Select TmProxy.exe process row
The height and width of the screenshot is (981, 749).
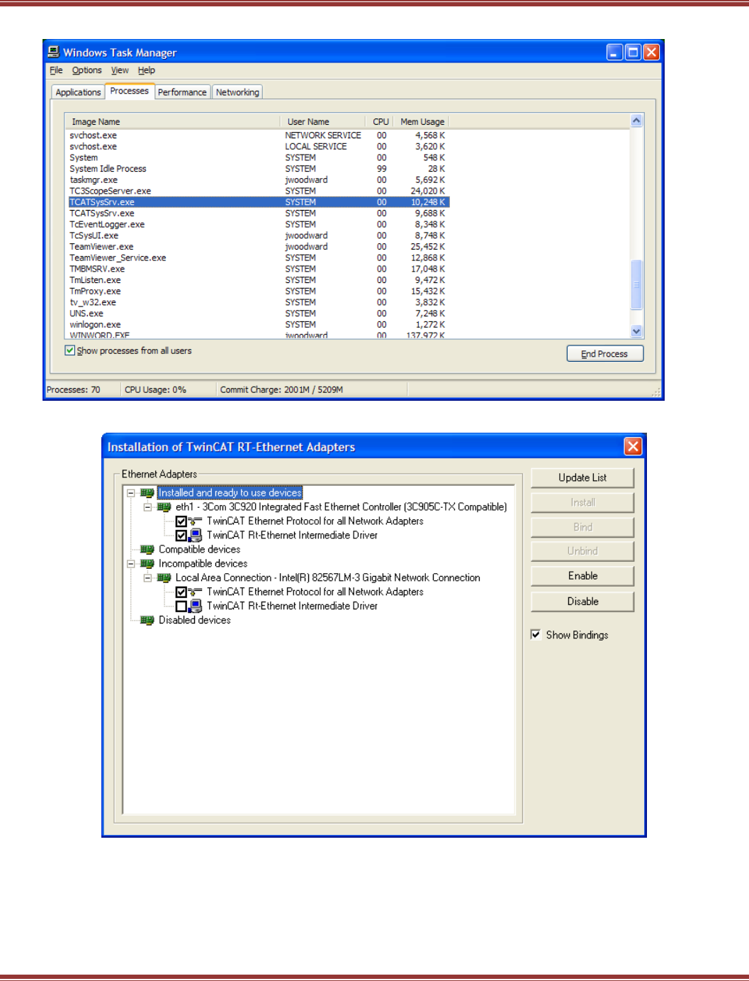tap(259, 291)
